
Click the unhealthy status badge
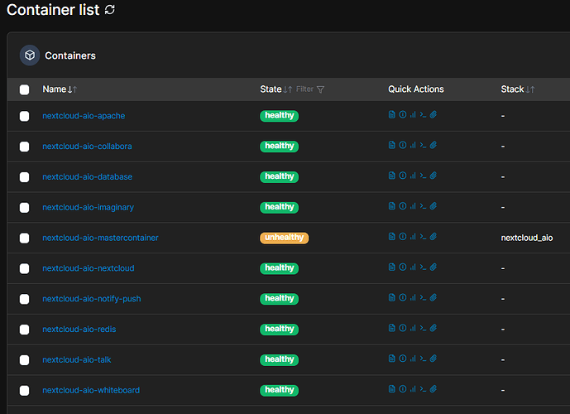coord(284,238)
